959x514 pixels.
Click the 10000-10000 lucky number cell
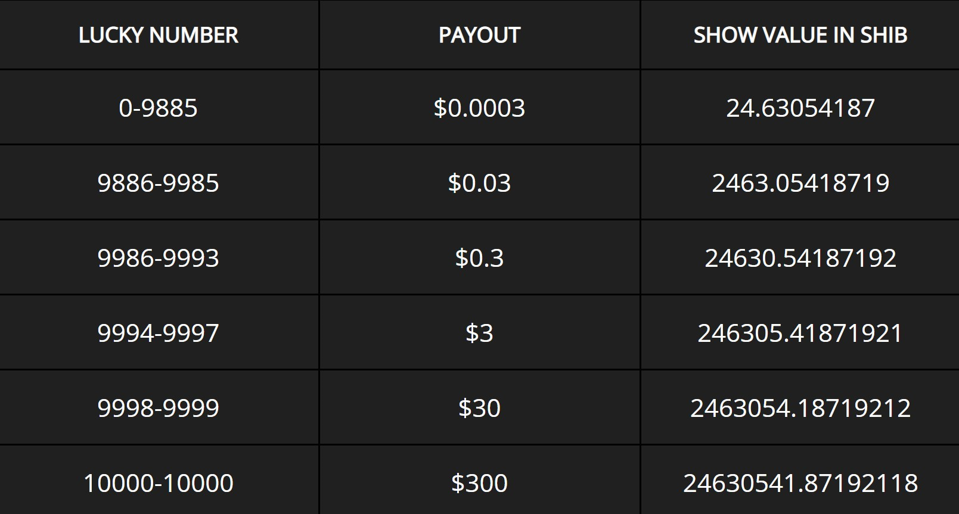click(x=158, y=483)
